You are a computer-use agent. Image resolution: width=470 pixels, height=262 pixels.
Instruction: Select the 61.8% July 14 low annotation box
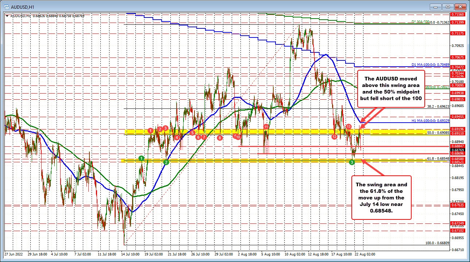tap(381, 198)
